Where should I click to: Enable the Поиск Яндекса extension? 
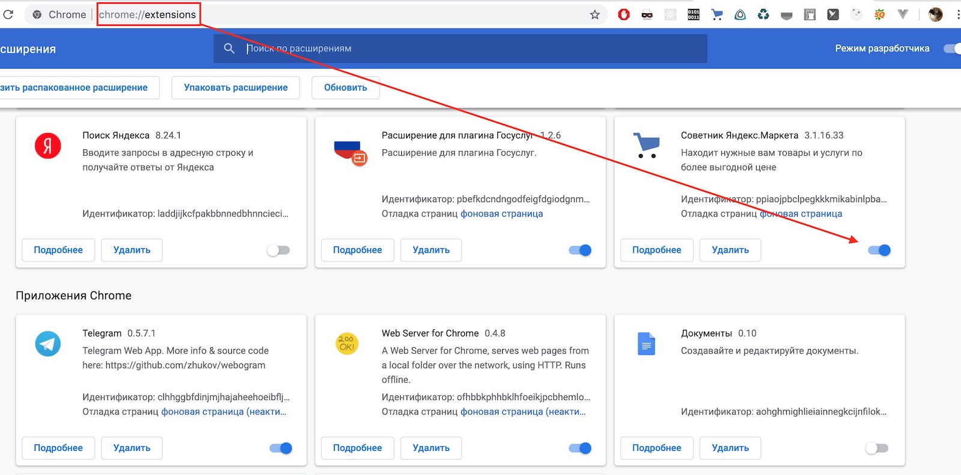pos(279,250)
